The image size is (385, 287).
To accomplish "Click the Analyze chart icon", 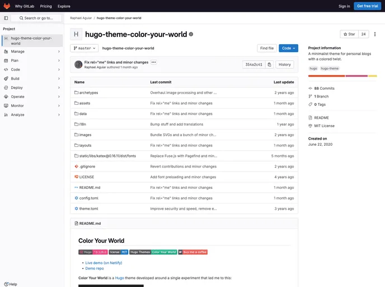I will pyautogui.click(x=6, y=114).
